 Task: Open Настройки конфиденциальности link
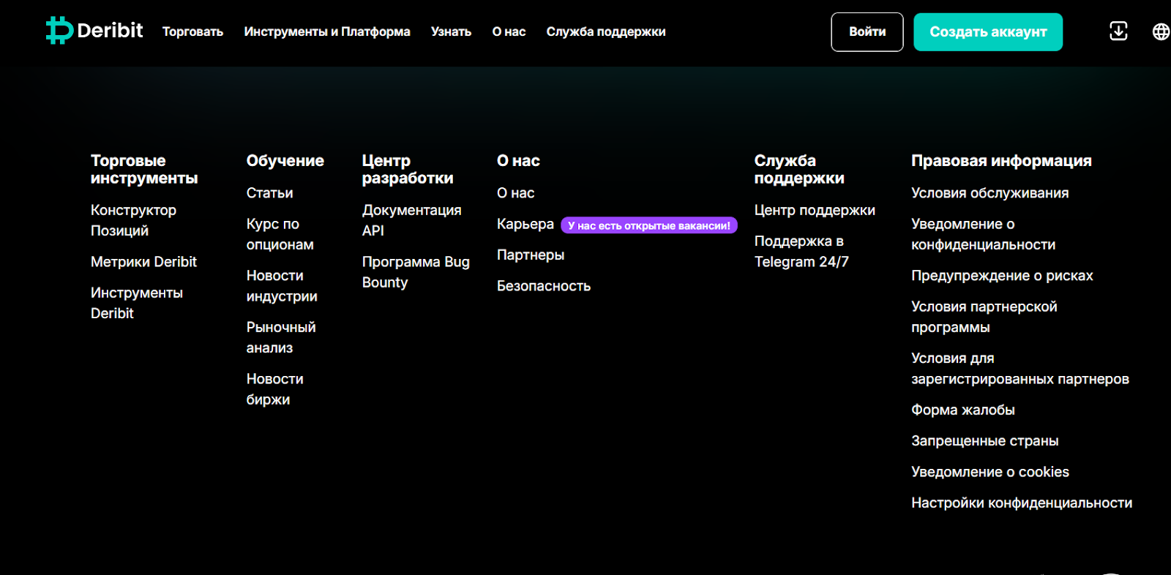pos(1022,503)
